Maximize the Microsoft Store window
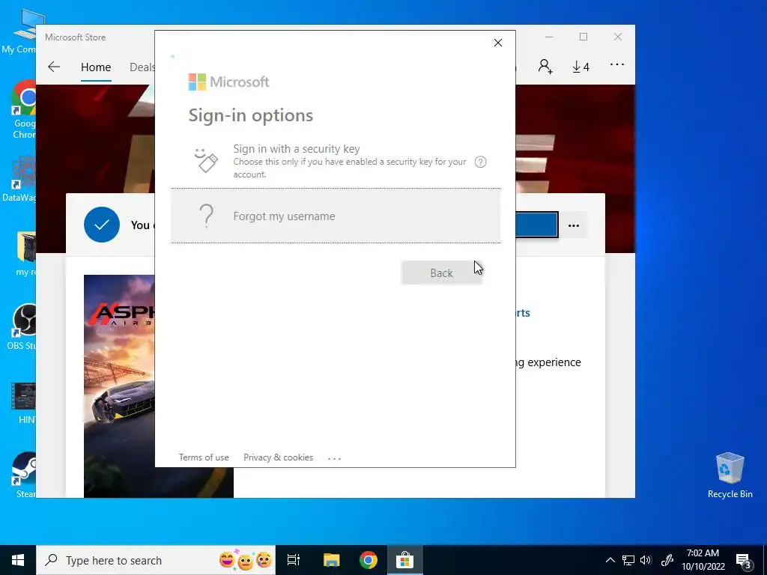Viewport: 767px width, 575px height. [x=583, y=37]
